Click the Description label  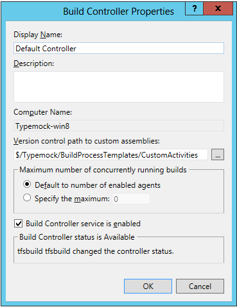(33, 63)
